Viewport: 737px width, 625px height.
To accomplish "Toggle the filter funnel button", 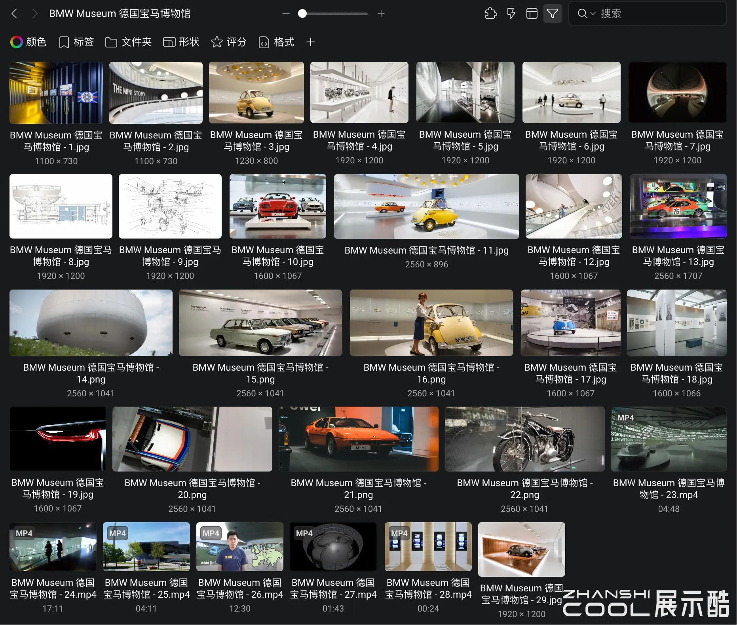I will pyautogui.click(x=553, y=14).
